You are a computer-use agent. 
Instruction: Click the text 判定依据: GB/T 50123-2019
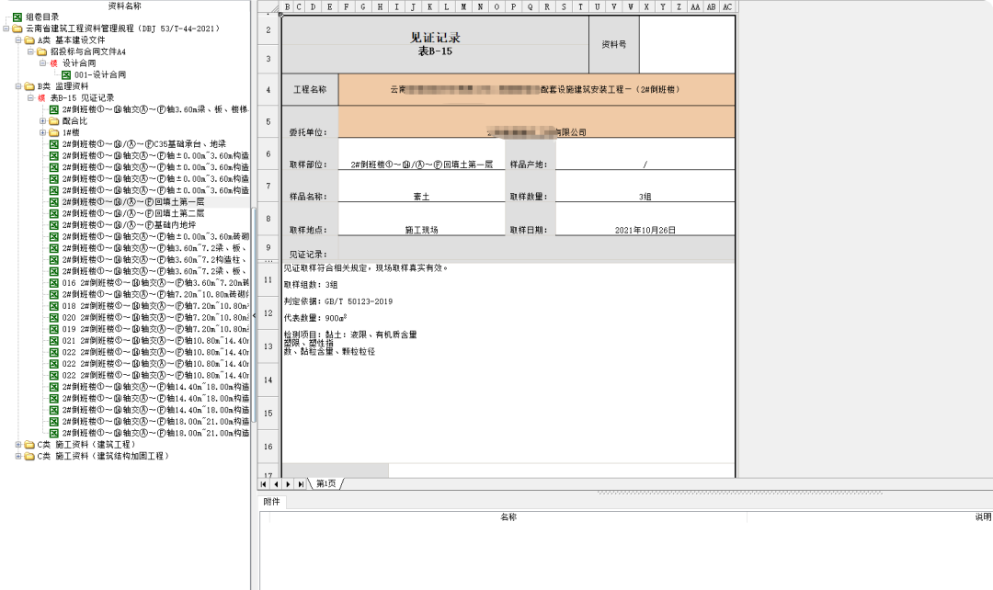tap(338, 301)
